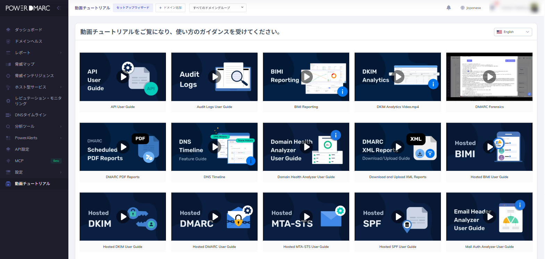Expand the ホスト型サービス submenu chevron

click(x=61, y=87)
